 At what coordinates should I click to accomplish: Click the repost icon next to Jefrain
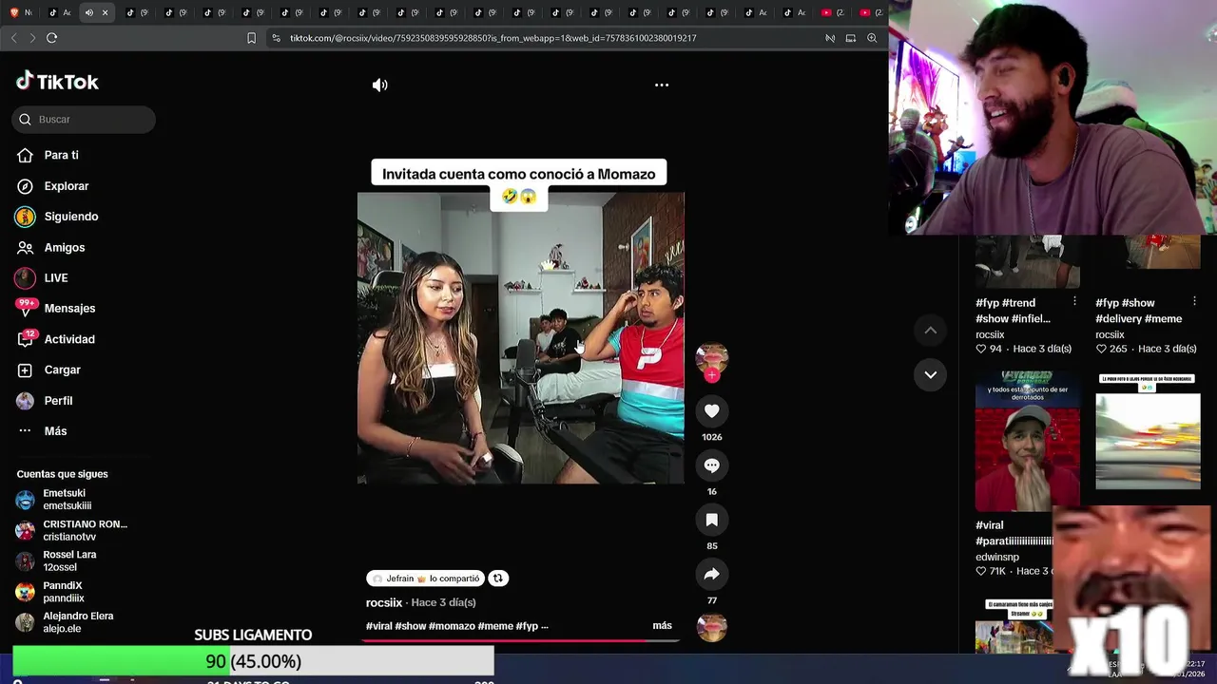498,578
